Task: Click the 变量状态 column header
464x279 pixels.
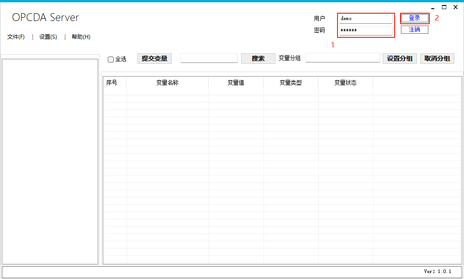Action: pos(345,83)
